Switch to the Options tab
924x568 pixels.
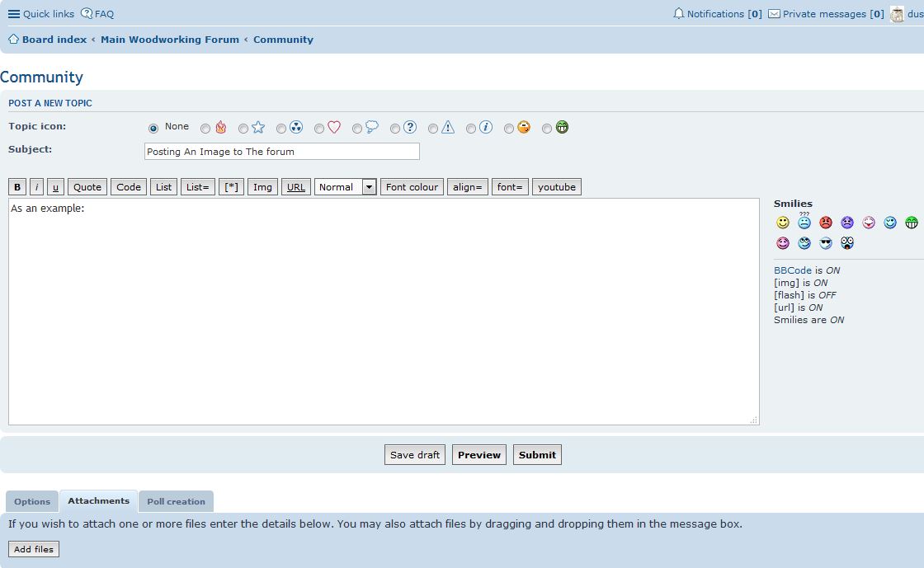(x=32, y=501)
